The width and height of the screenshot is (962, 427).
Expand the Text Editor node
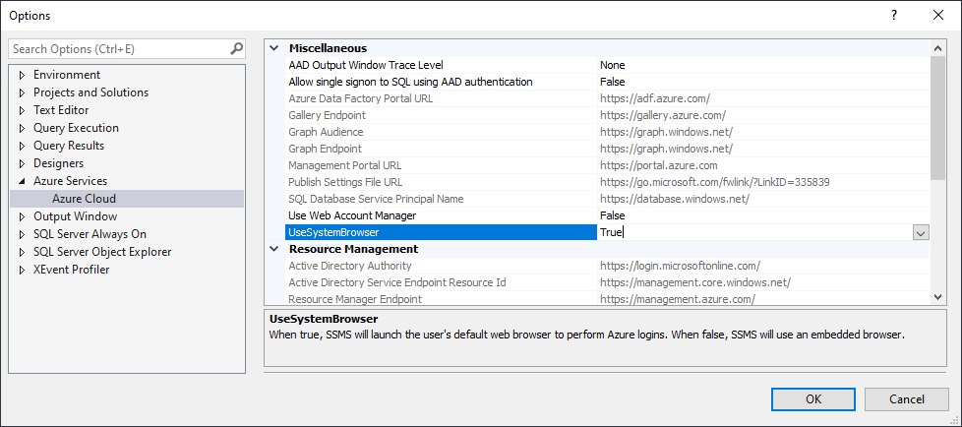click(22, 110)
